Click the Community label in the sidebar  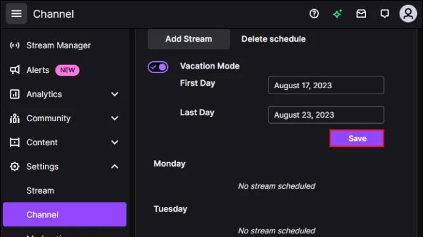[48, 118]
